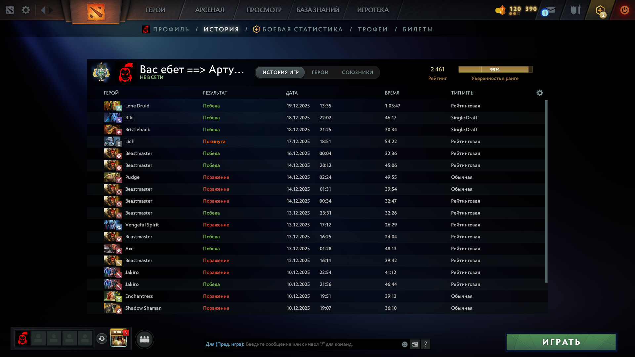Click the 95% rank confidence bar

495,69
